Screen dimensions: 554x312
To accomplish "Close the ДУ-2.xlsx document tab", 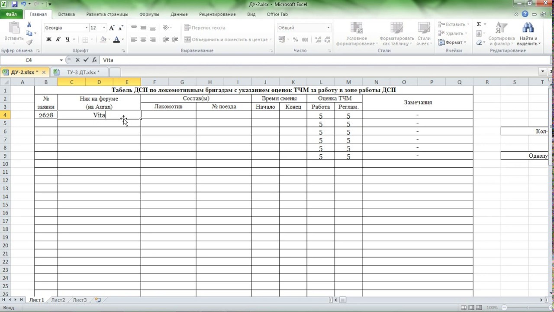I will click(43, 72).
